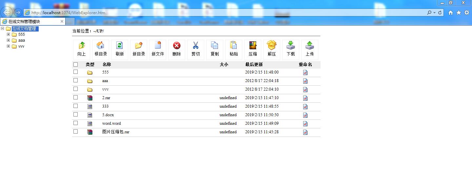Rename 图片压缩包.rar via its rename icon
472x172 pixels.
pyautogui.click(x=305, y=132)
